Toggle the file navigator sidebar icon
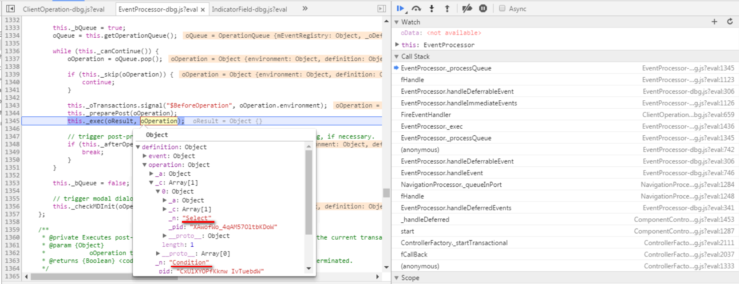Viewport: 739px width, 284px height. coord(11,8)
